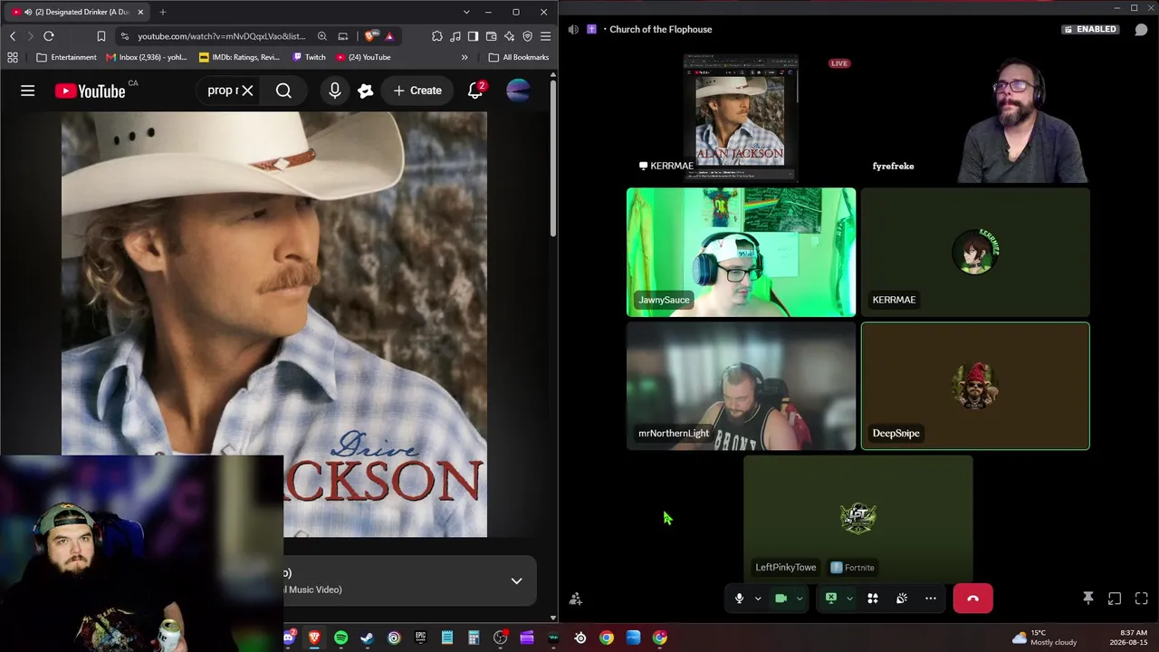Viewport: 1159px width, 652px height.
Task: Open more call options ellipsis
Action: [931, 599]
